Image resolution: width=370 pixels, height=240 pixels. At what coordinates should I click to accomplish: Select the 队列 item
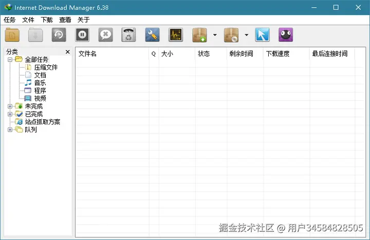(31, 130)
